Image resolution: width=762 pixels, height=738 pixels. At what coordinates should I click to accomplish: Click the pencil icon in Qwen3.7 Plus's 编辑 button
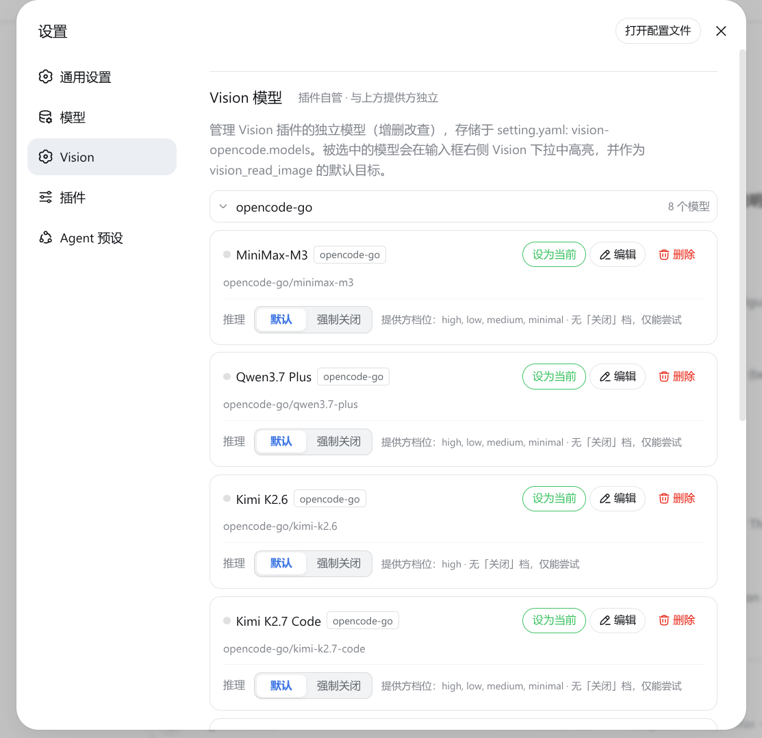pos(605,377)
